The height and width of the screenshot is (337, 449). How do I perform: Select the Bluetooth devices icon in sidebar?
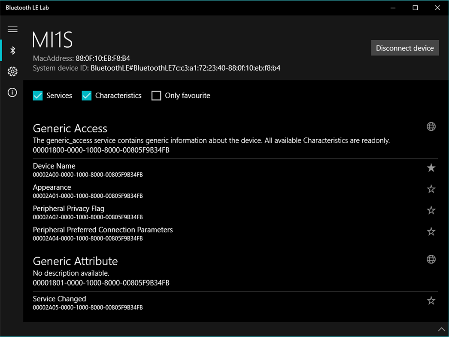[12, 50]
